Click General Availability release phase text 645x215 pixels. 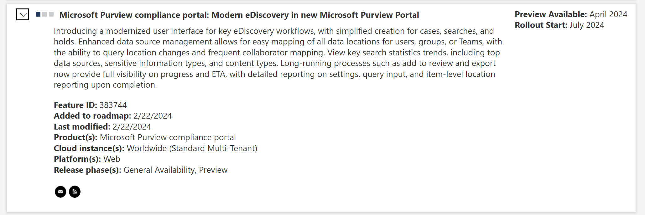pos(159,170)
